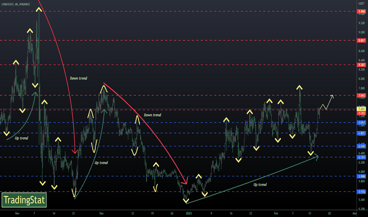Click the Nov label on the time axis

tap(17, 213)
